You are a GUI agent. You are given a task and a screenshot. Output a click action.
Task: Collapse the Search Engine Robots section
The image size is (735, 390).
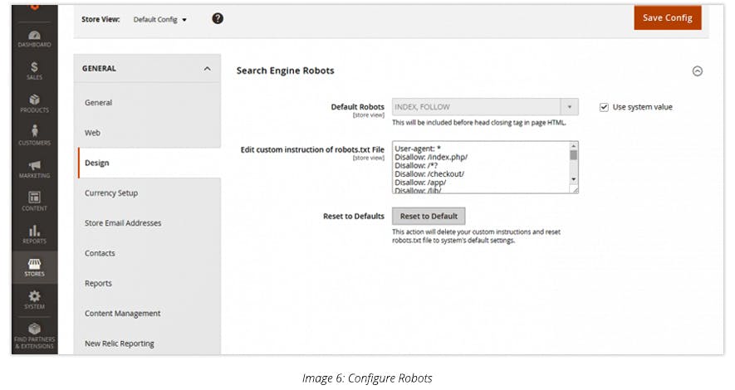coord(698,71)
